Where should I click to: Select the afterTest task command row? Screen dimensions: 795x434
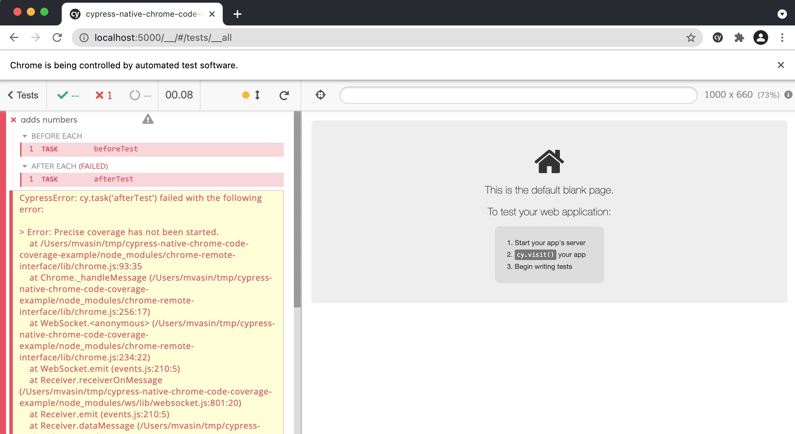coord(152,179)
